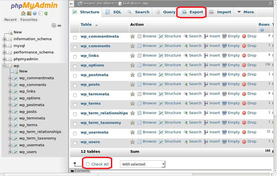Click the Drop icon for wp_usermeta
Image resolution: width=277 pixels, height=176 pixels.
click(x=244, y=132)
